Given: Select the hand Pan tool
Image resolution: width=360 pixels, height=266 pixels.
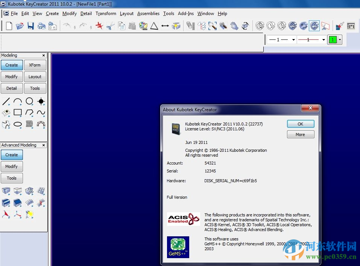Looking at the screenshot, I should (234, 26).
